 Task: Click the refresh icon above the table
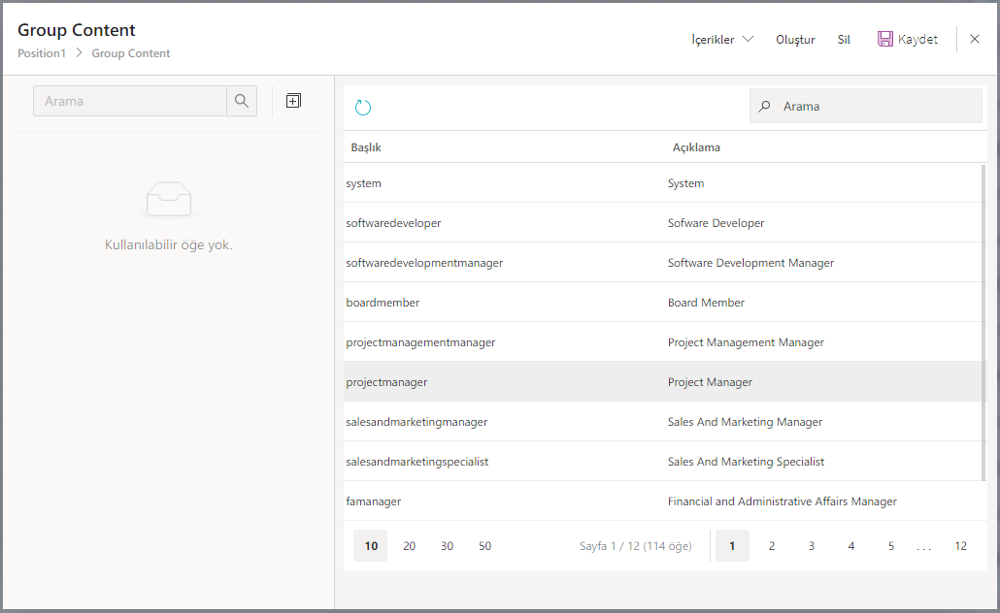[363, 108]
